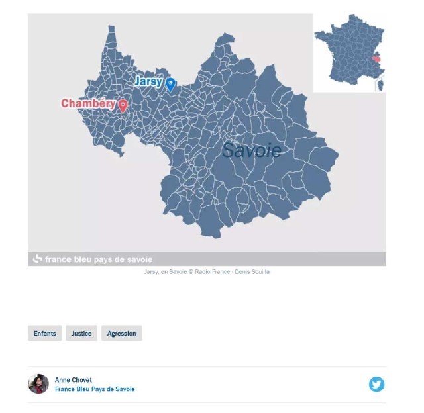Click the France Bleu logo icon in banner
The image size is (424, 413).
click(x=37, y=259)
